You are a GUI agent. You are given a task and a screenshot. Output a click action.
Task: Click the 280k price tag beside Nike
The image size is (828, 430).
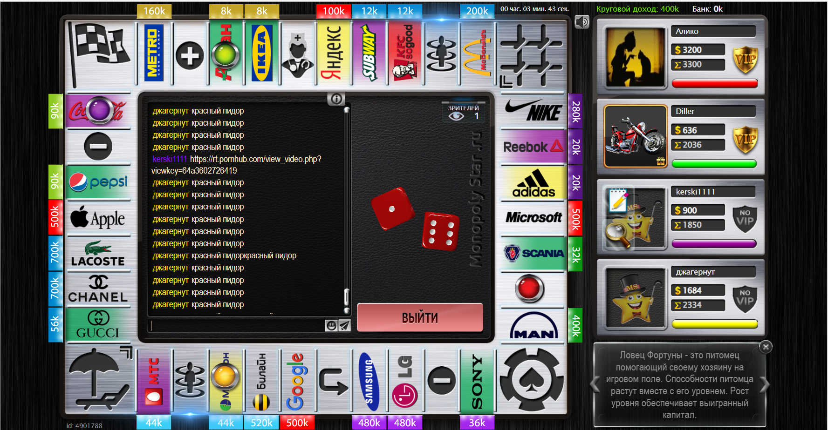pyautogui.click(x=575, y=111)
